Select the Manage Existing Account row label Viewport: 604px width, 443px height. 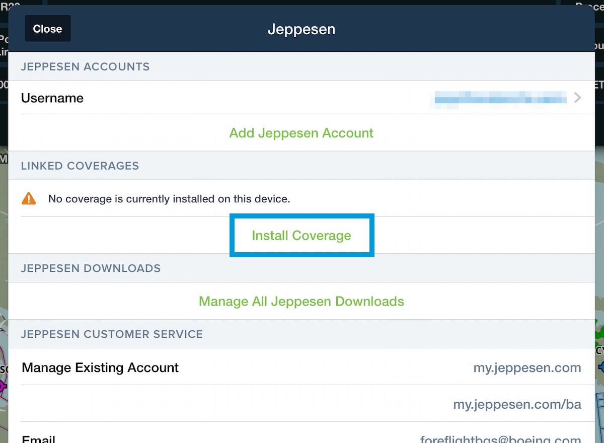tap(100, 368)
